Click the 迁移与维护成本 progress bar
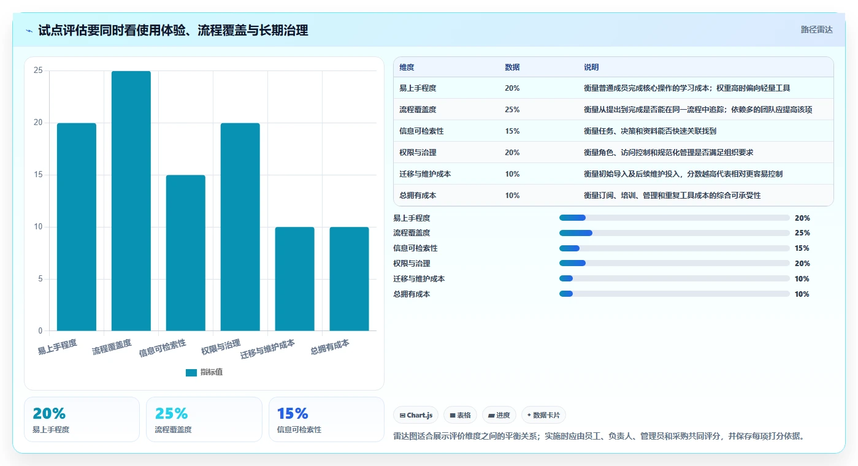 [674, 279]
